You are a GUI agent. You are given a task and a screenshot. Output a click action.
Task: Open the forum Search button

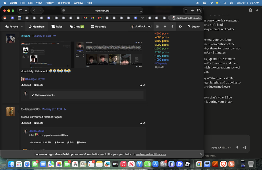[x=194, y=27]
